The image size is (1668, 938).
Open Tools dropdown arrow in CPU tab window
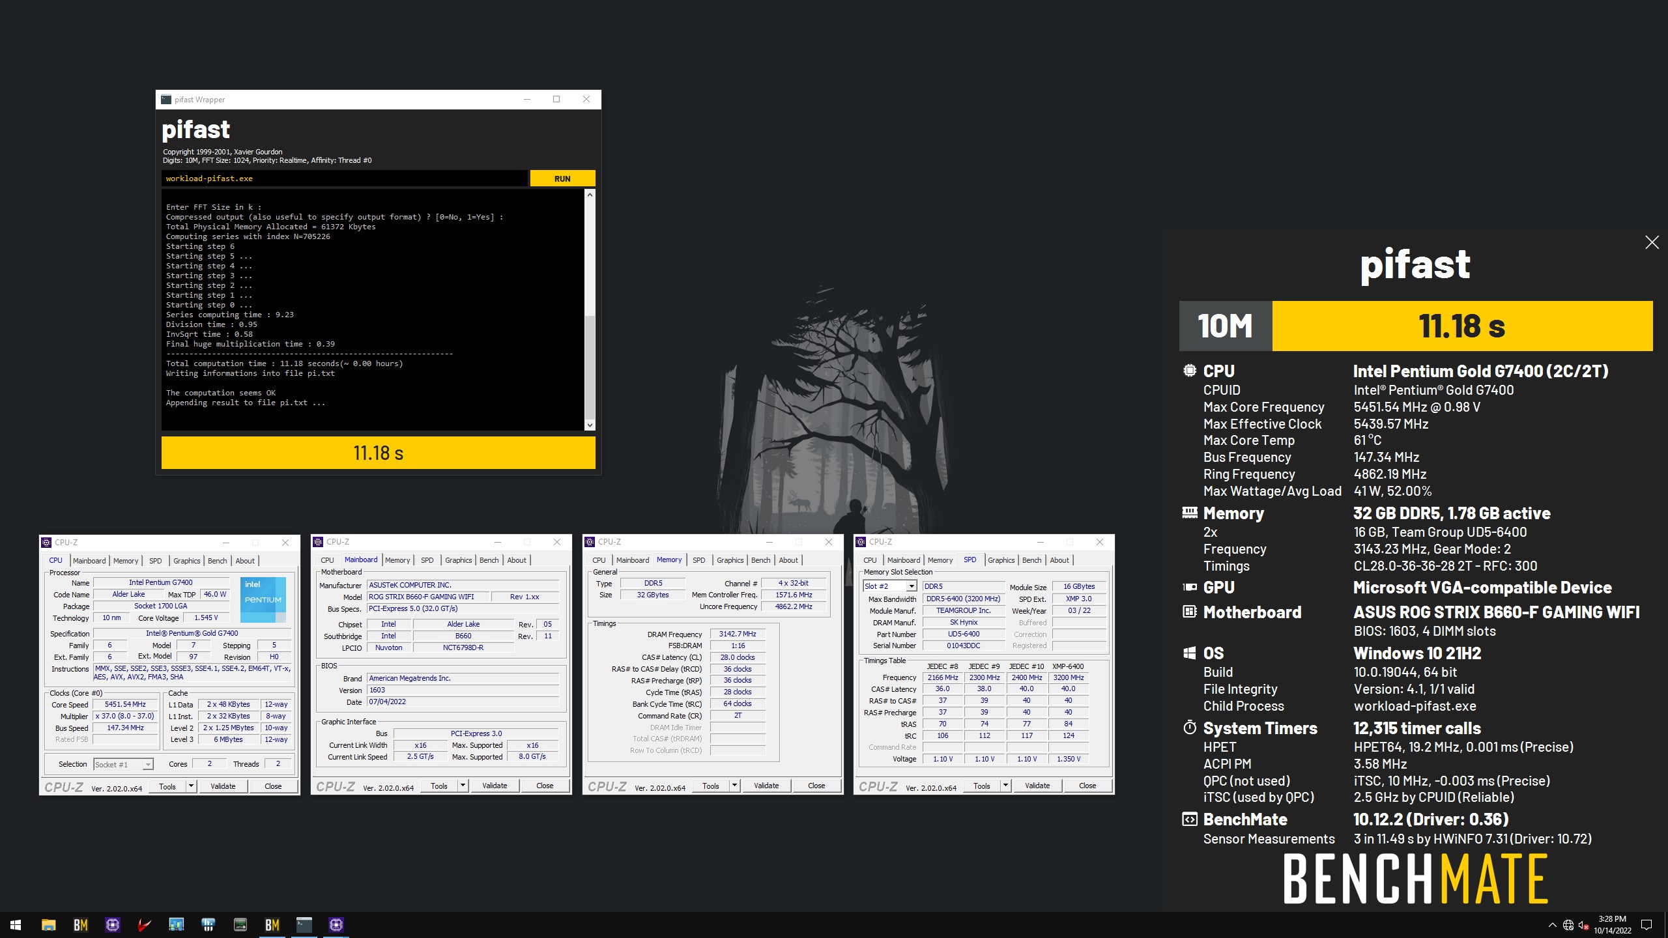(x=191, y=786)
